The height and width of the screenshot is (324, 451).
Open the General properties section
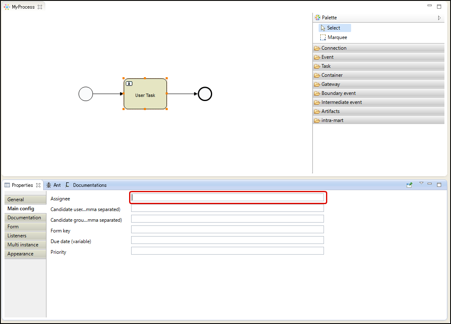tap(25, 199)
